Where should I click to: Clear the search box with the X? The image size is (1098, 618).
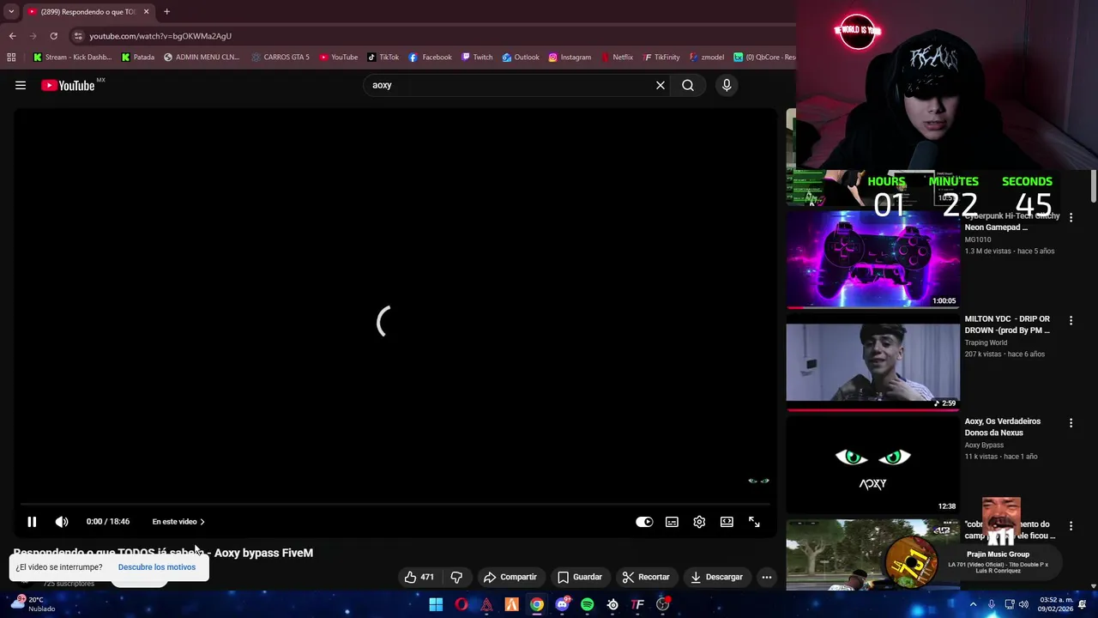coord(661,85)
